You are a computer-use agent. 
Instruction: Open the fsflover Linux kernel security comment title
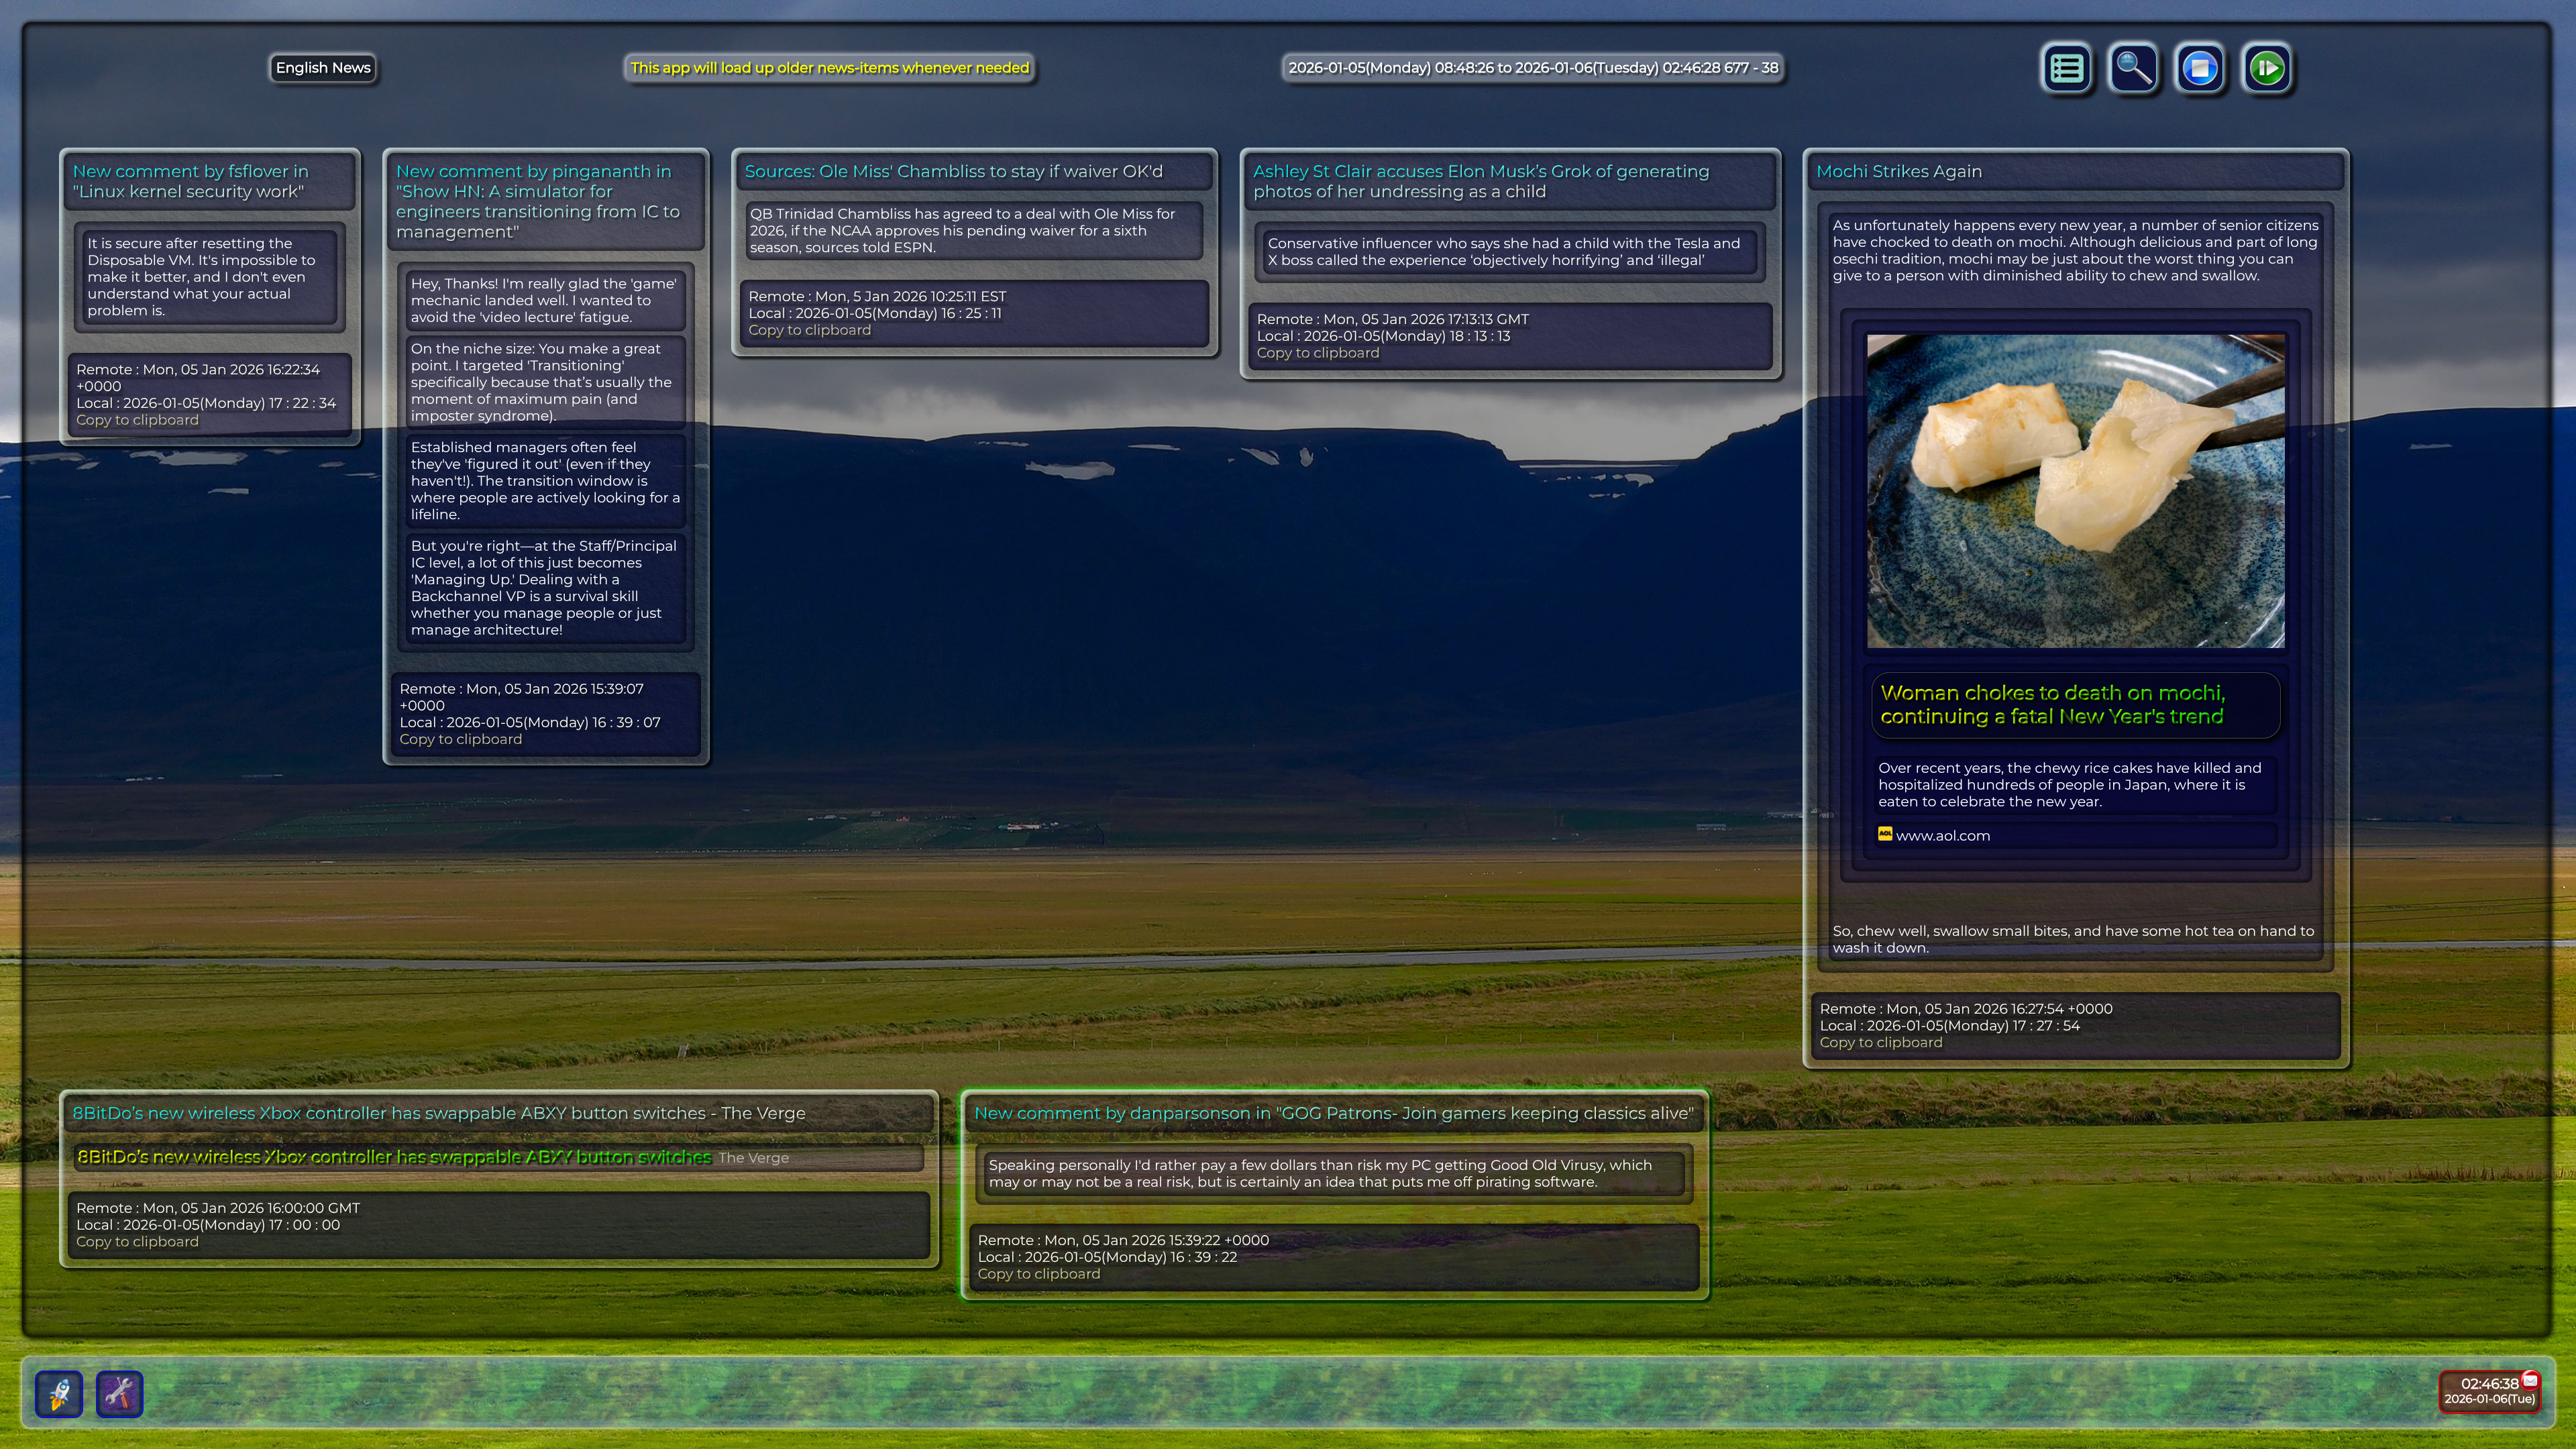pyautogui.click(x=190, y=181)
